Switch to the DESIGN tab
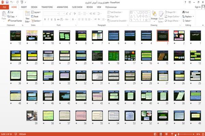This screenshot has width=205, height=136. [x=34, y=7]
